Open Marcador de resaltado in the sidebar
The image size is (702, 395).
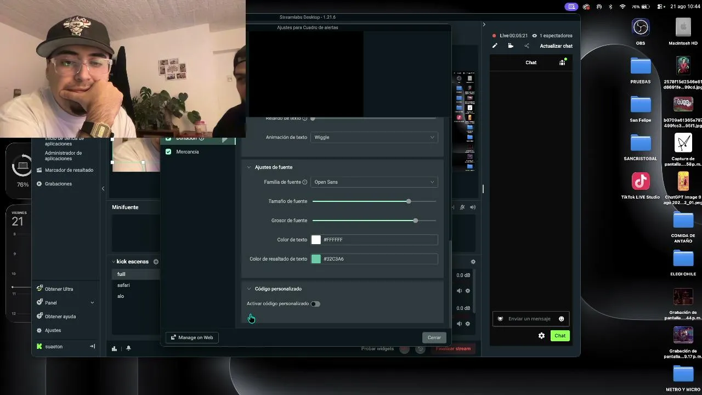(69, 170)
